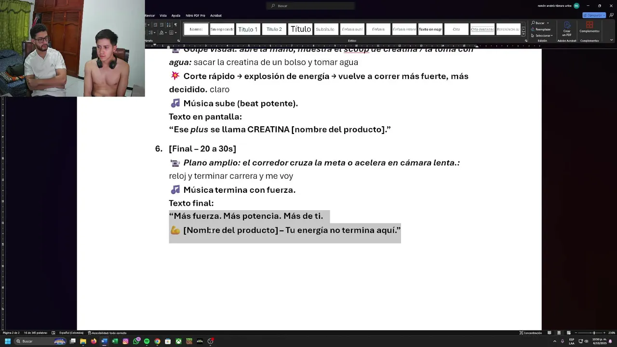
Task: Open the Nitro PDF Pro tab
Action: (x=195, y=15)
